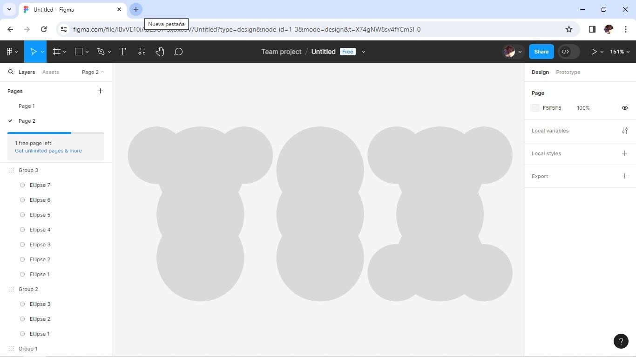Click the F5F5F5 page color swatch
The image size is (636, 357).
click(535, 108)
